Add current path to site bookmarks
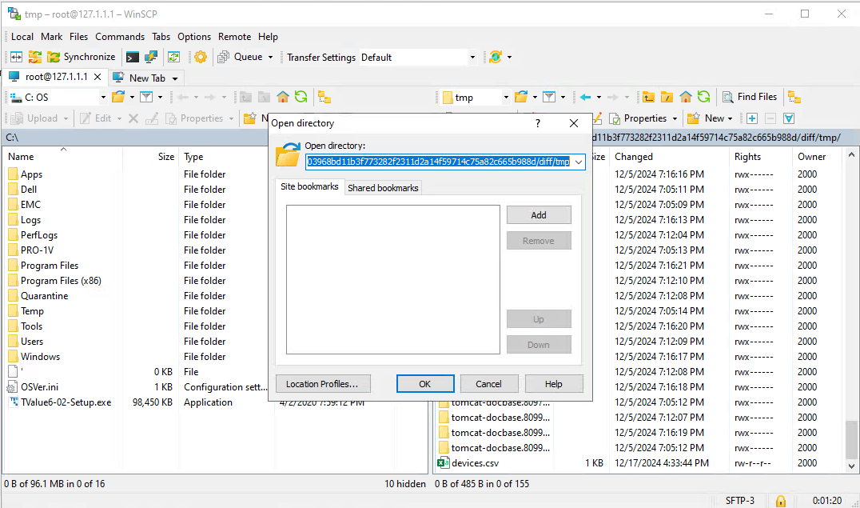The height and width of the screenshot is (508, 860). point(539,214)
